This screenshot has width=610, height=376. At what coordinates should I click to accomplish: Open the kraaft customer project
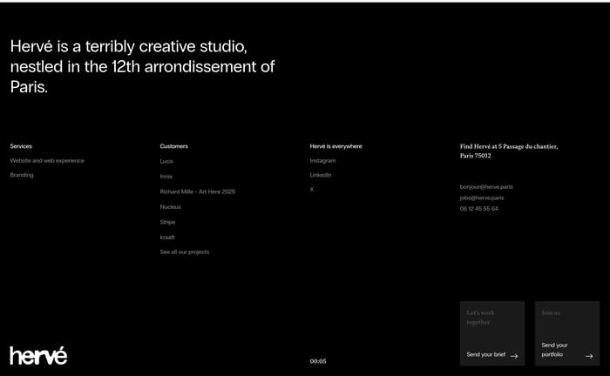coord(167,237)
